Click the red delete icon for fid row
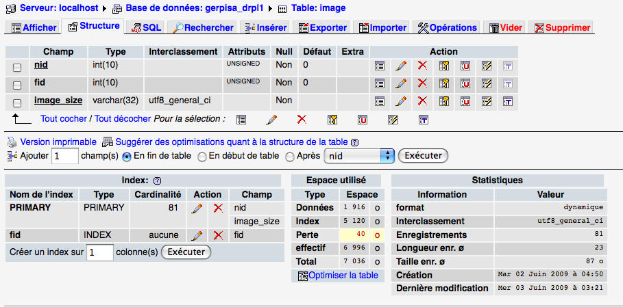Screen dimensions: 623x307 pyautogui.click(x=422, y=83)
